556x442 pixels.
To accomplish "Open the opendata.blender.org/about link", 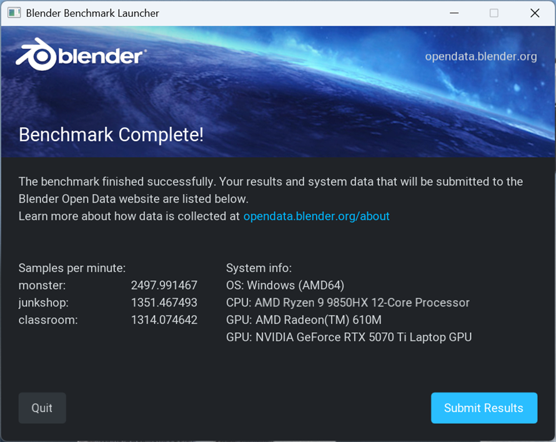I will point(316,216).
